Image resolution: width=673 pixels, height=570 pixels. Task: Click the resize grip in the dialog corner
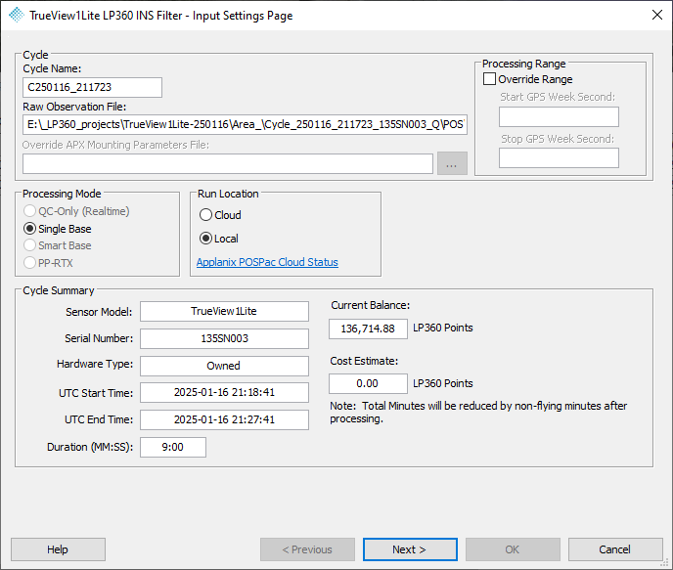(x=666, y=563)
